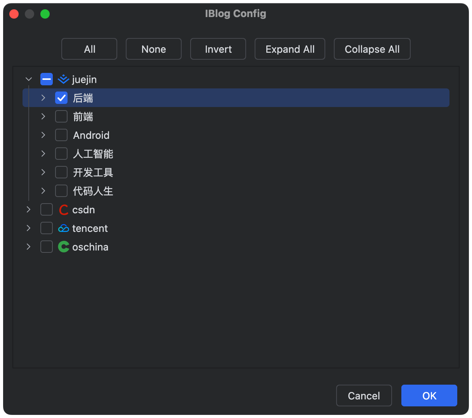Confirm with the OK button
Viewport: 472px width, 418px height.
tap(429, 396)
